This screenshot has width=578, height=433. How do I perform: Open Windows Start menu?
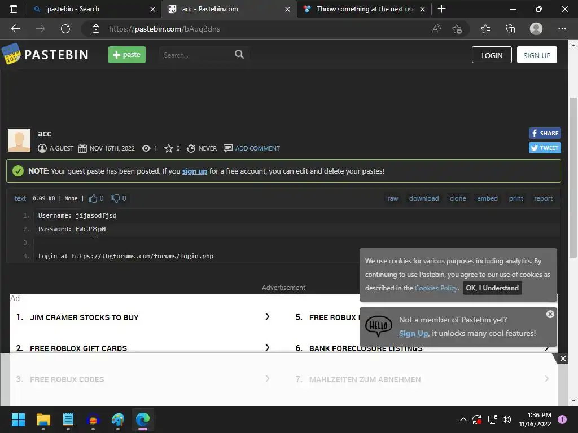18,419
